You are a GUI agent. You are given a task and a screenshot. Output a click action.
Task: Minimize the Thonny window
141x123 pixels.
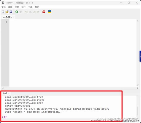pos(121,3)
